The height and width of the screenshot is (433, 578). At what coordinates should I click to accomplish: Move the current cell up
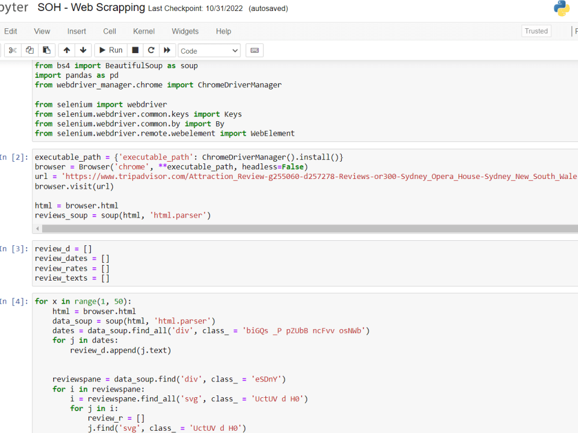pyautogui.click(x=66, y=50)
